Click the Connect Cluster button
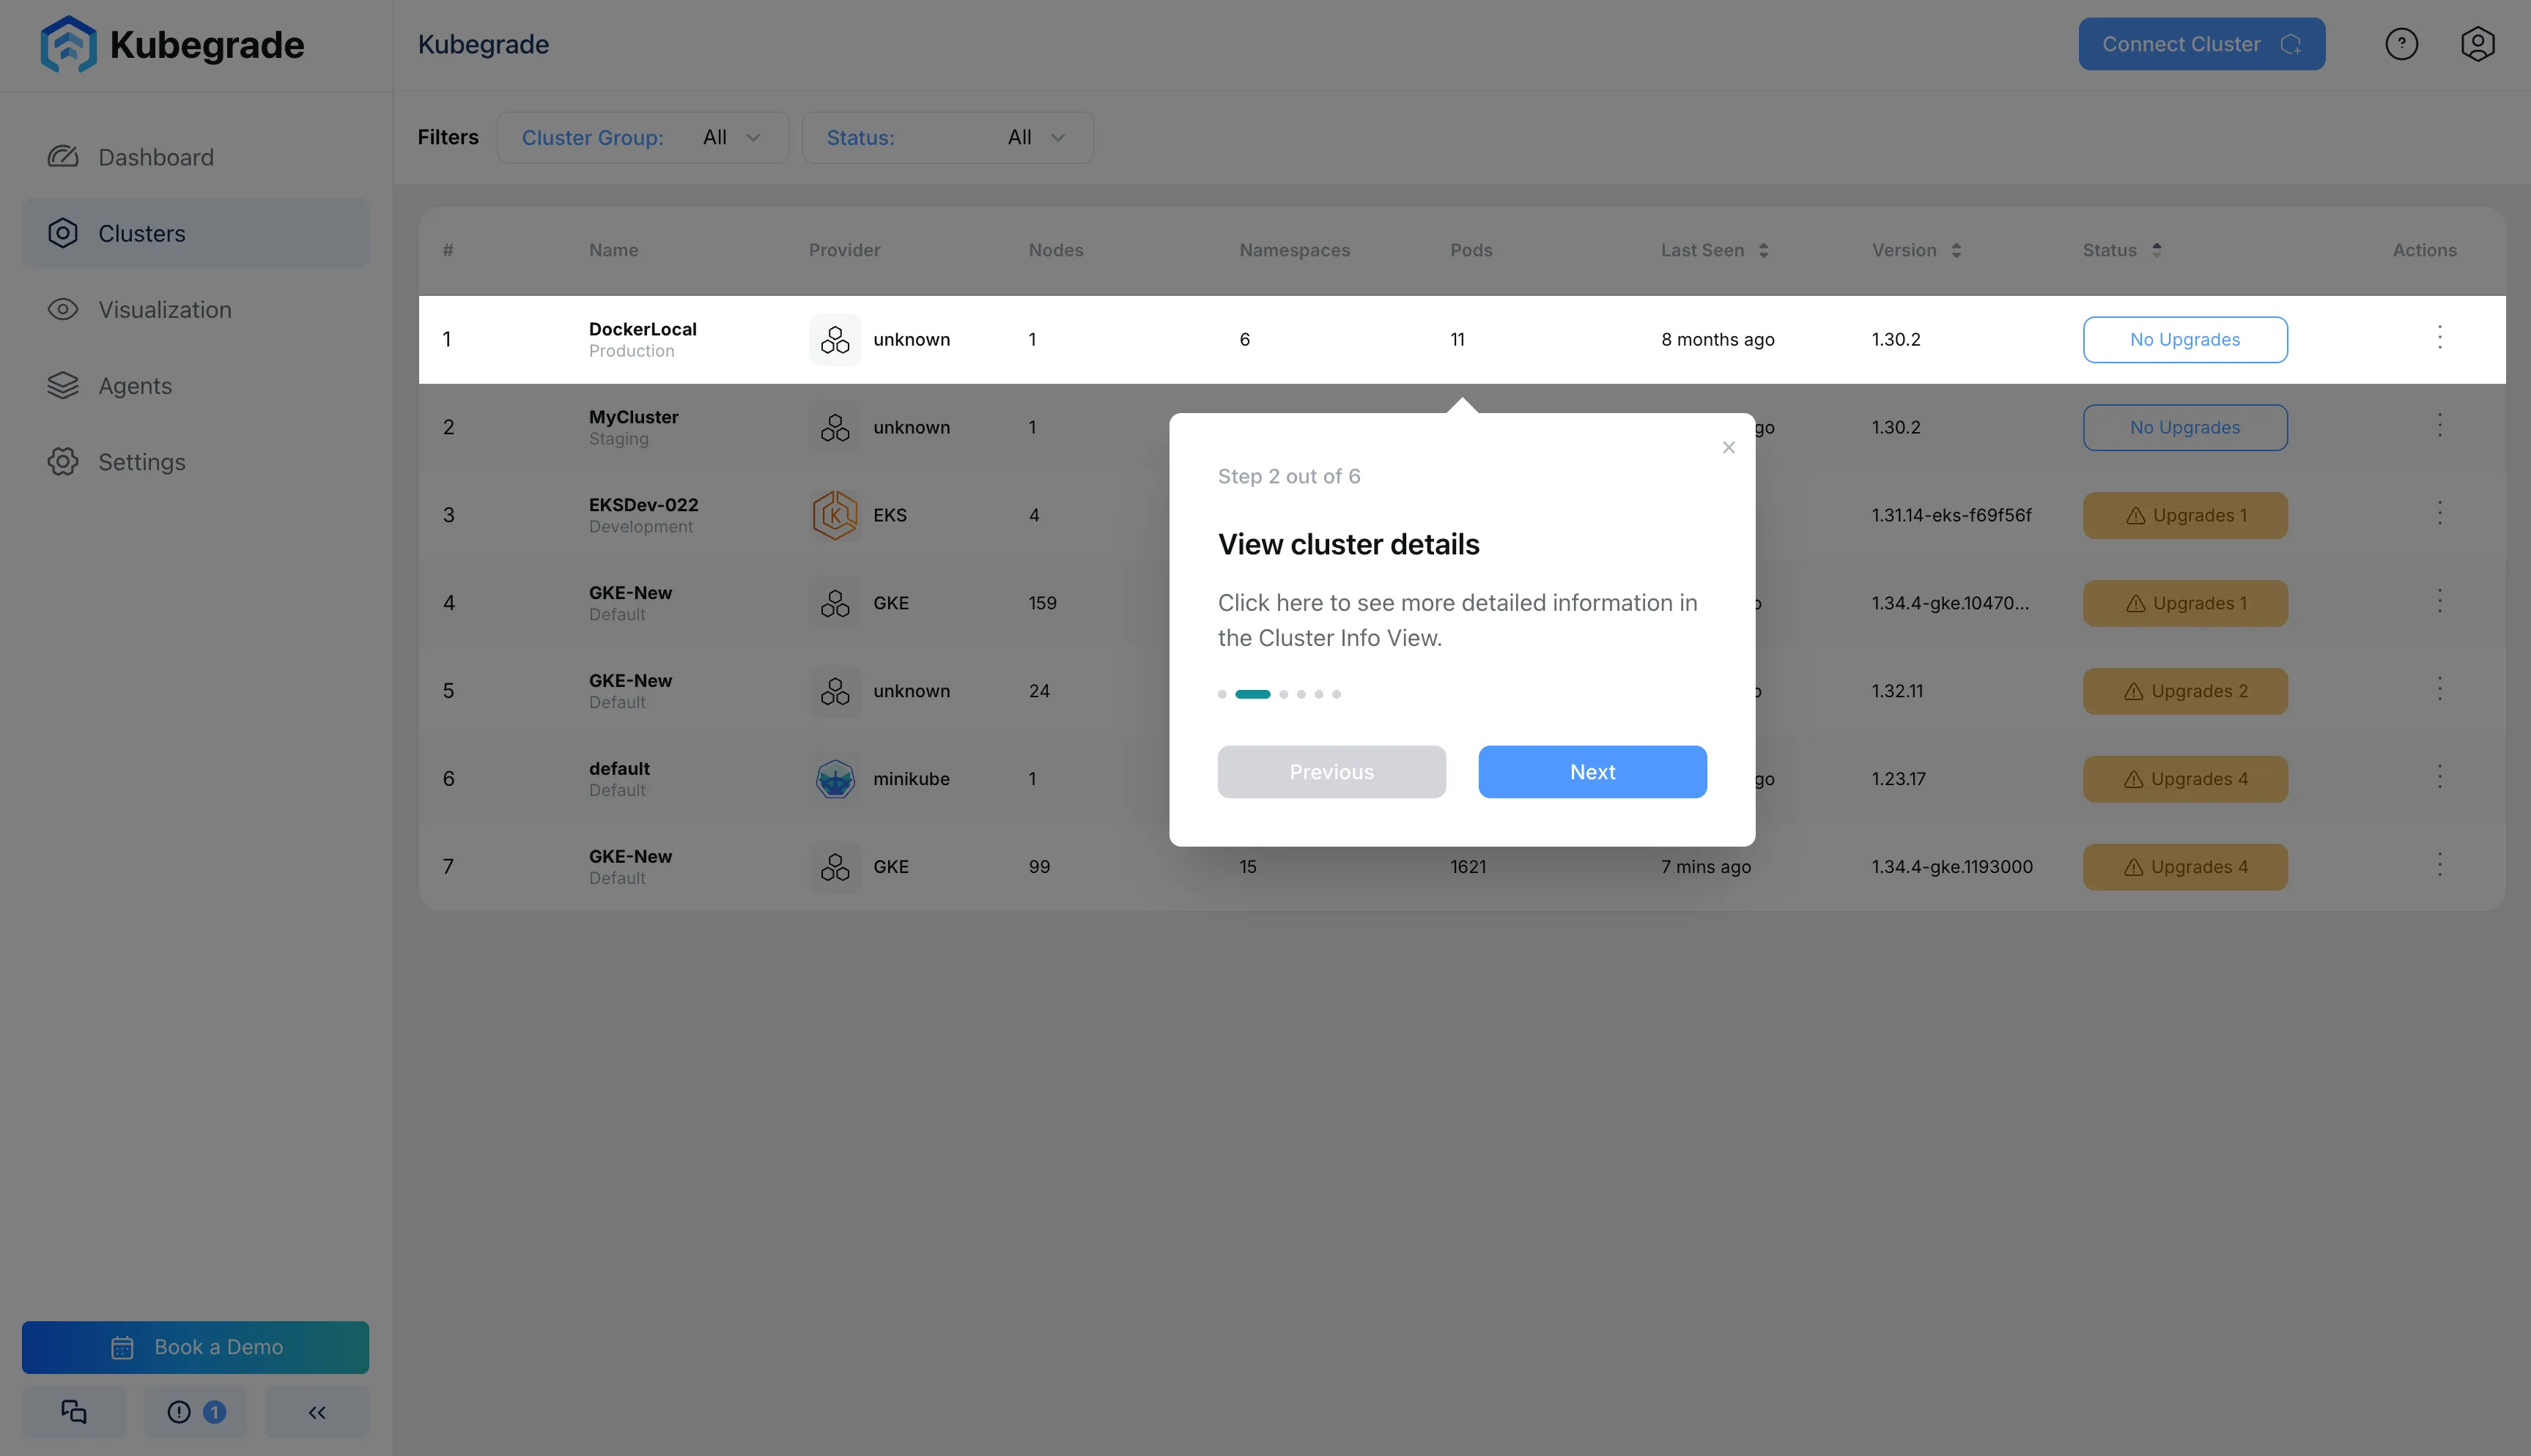This screenshot has height=1456, width=2531. click(2201, 44)
